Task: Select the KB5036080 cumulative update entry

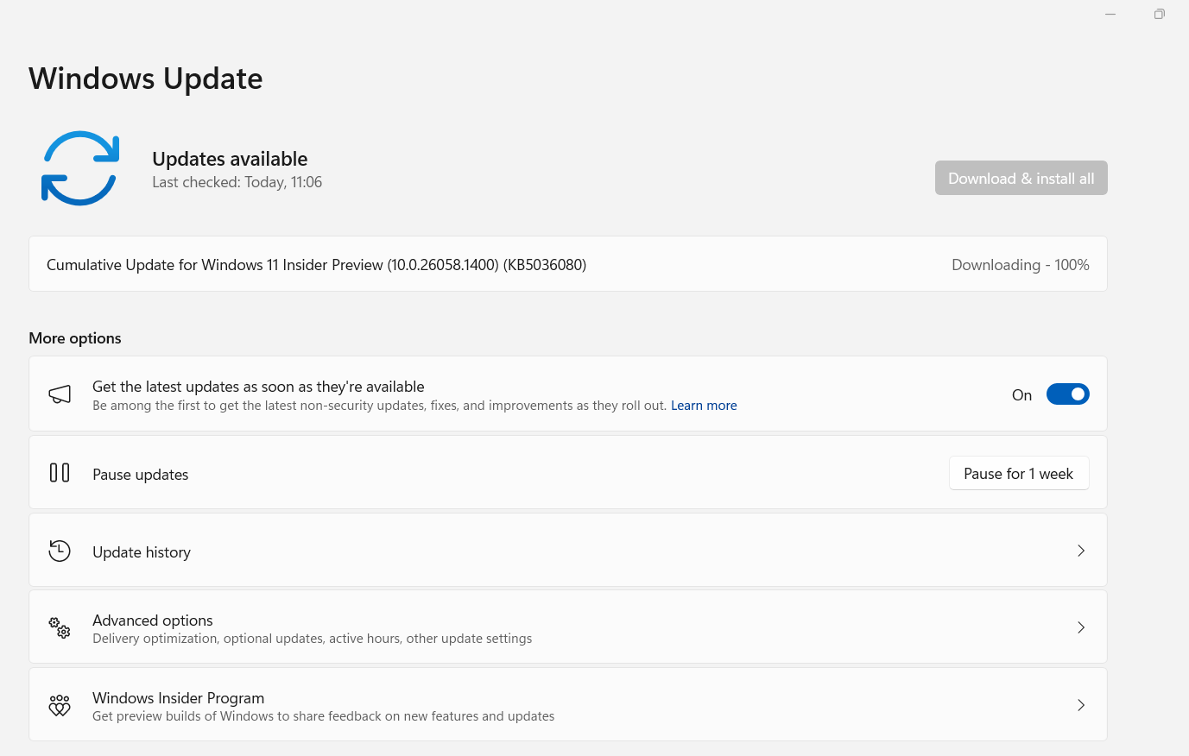Action: [317, 264]
